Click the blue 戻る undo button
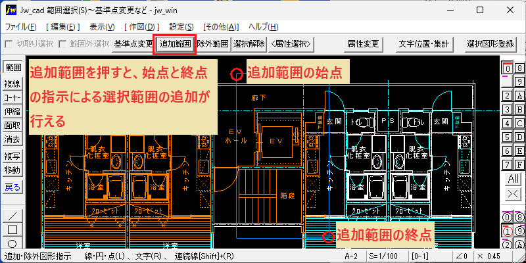526x263 pixels. click(12, 187)
